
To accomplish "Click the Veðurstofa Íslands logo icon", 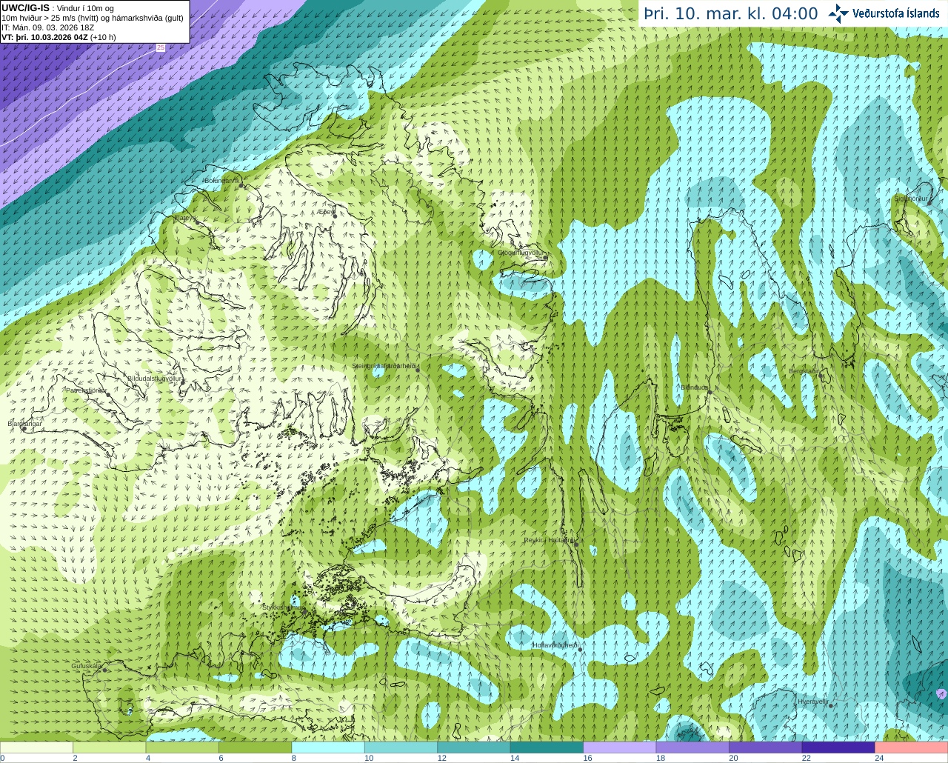I will 838,13.
